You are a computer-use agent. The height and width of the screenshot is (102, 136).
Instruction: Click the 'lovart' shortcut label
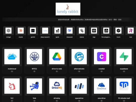click(118, 37)
